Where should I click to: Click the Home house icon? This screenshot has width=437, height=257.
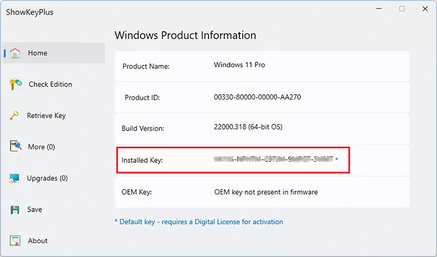click(x=16, y=54)
